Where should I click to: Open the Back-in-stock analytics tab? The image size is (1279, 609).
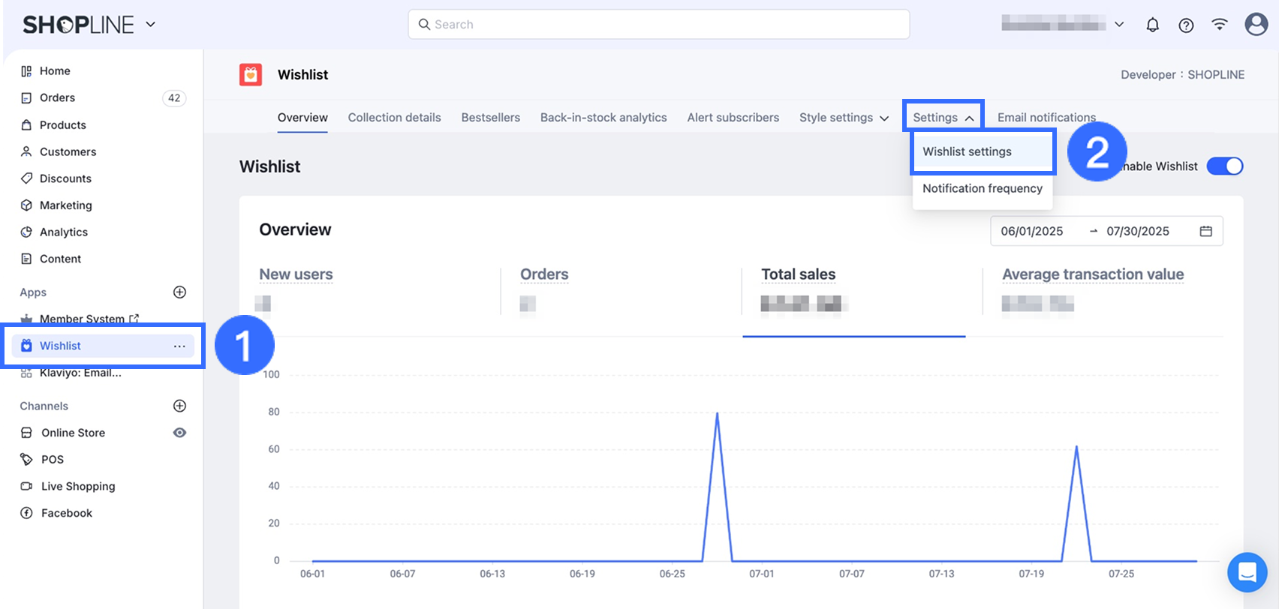click(603, 118)
